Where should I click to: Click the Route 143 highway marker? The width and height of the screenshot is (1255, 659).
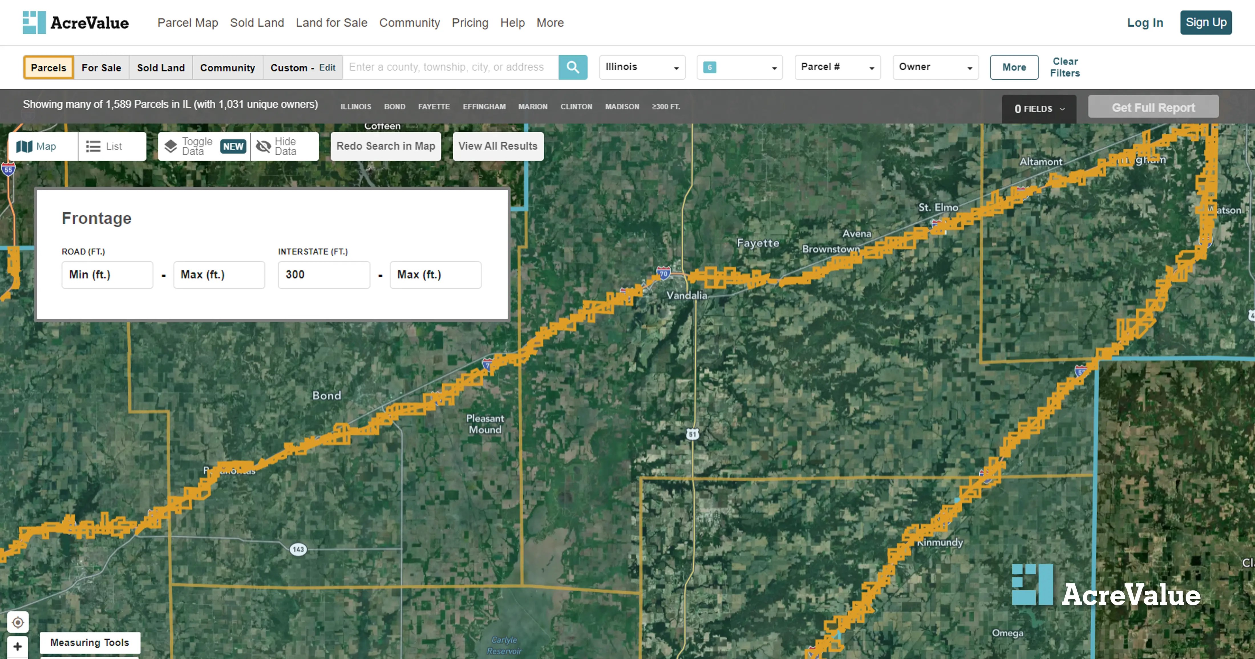tap(298, 549)
